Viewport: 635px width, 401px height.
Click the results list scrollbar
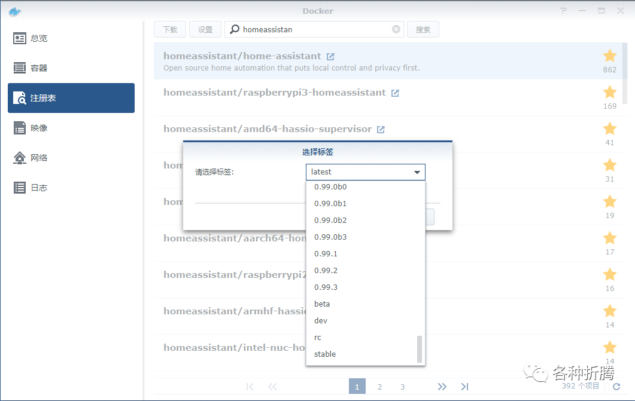[625, 74]
